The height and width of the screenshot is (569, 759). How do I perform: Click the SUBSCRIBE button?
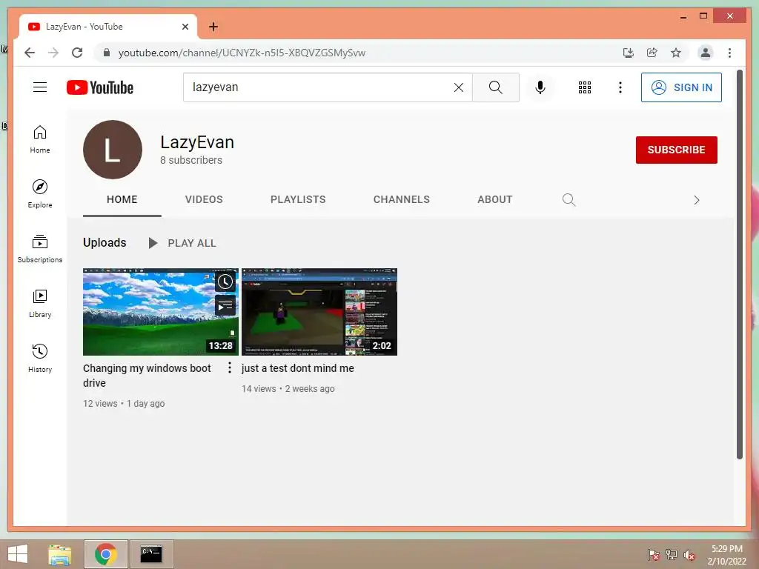point(676,150)
